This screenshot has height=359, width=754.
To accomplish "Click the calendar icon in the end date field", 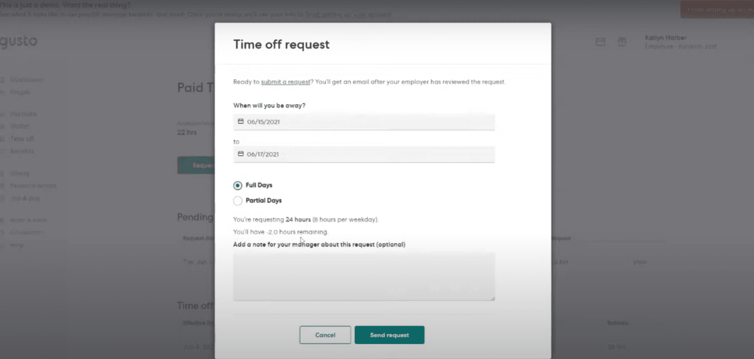I will click(240, 154).
